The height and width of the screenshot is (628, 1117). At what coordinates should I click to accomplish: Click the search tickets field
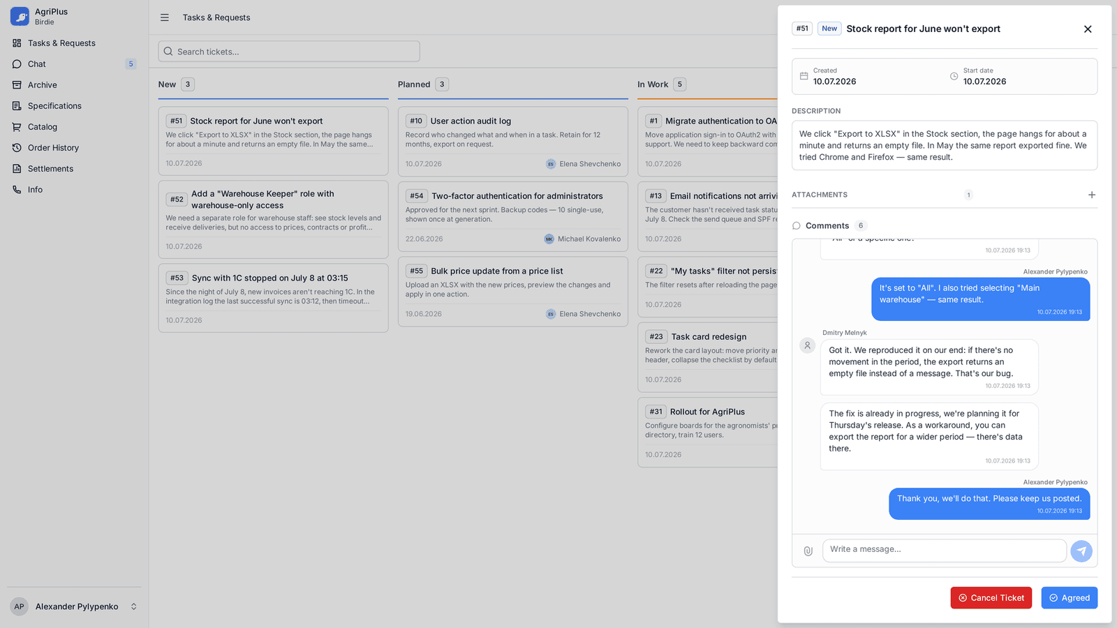289,52
